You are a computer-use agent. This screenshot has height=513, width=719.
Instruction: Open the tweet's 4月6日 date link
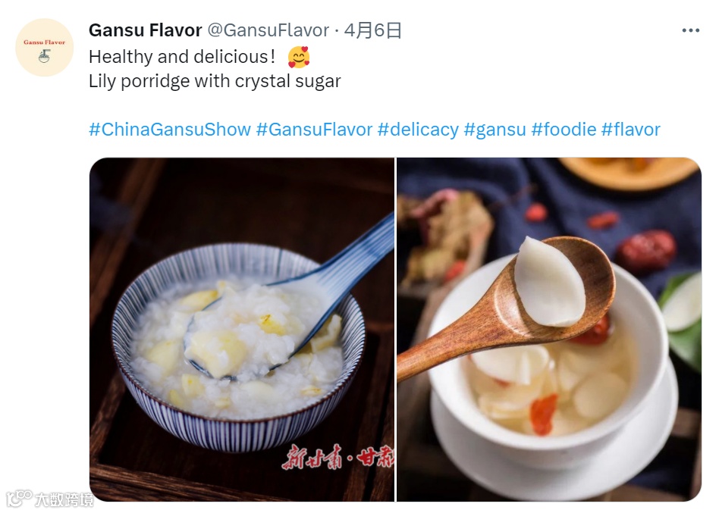[373, 30]
